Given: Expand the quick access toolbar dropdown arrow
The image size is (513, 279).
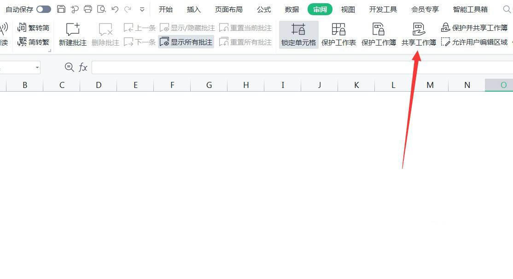Looking at the screenshot, I should 142,10.
